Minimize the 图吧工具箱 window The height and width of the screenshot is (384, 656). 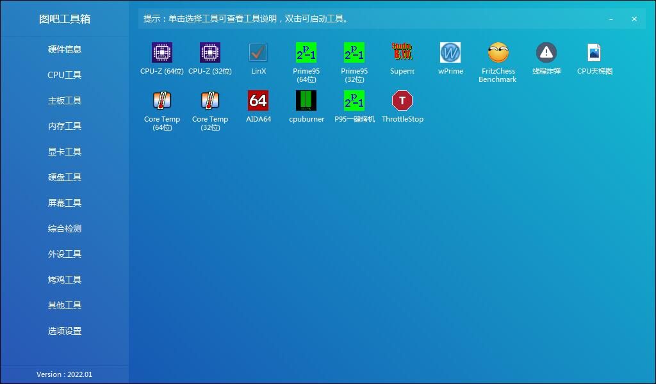click(x=611, y=19)
